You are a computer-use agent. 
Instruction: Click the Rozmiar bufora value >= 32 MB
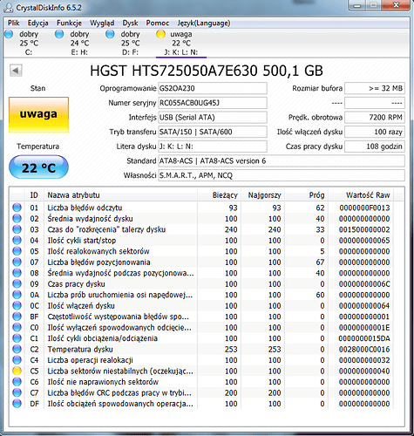(x=375, y=88)
